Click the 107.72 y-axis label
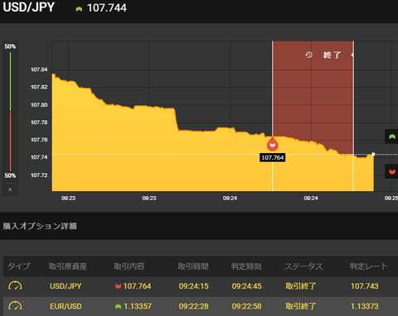The width and height of the screenshot is (398, 316). click(x=39, y=175)
